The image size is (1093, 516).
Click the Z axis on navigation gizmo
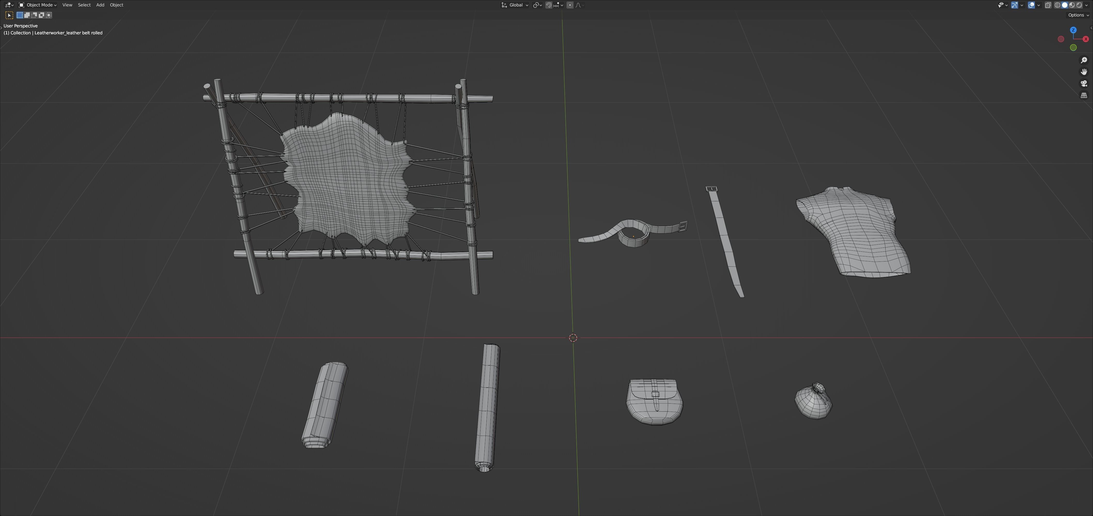(1073, 30)
